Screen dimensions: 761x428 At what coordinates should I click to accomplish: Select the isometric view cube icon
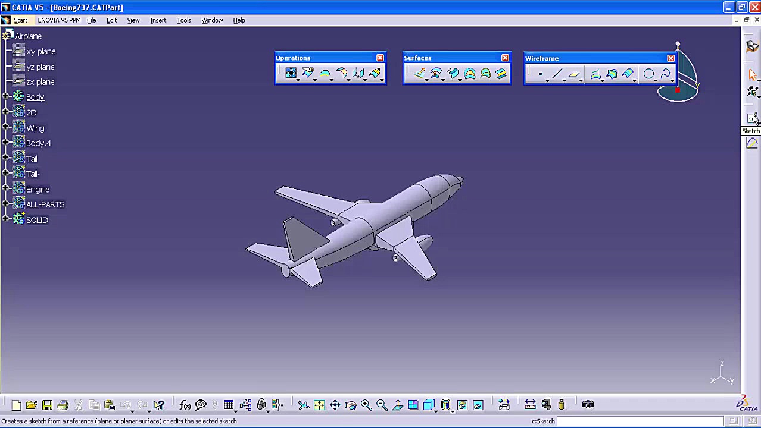tap(429, 404)
